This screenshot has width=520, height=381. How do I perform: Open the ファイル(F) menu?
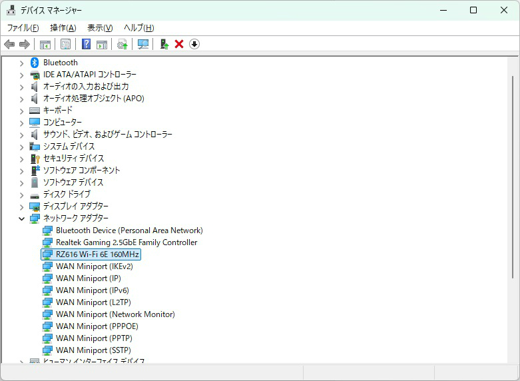(23, 28)
